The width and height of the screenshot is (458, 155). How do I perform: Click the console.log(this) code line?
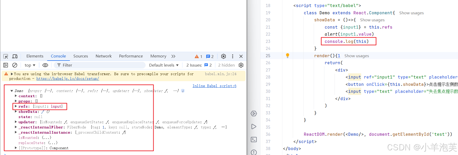click(347, 41)
